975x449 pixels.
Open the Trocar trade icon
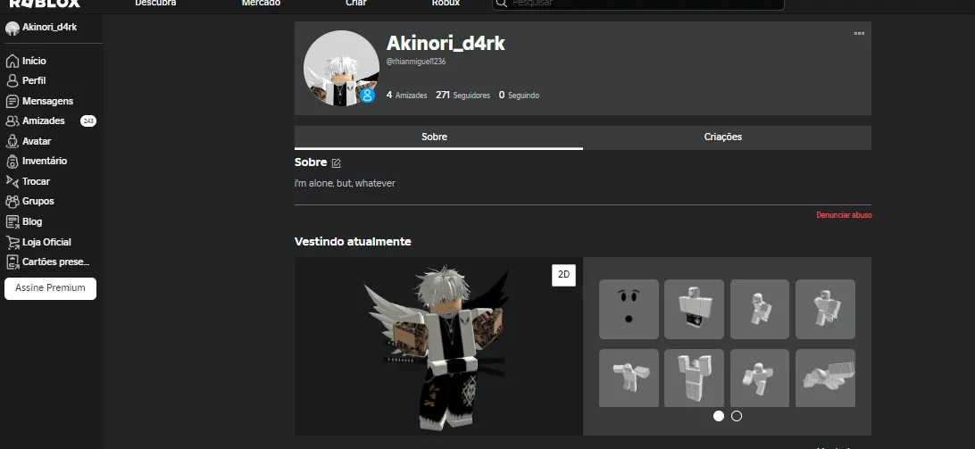click(x=12, y=181)
